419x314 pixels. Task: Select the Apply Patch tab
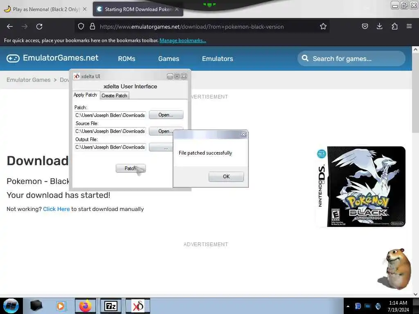(x=85, y=95)
